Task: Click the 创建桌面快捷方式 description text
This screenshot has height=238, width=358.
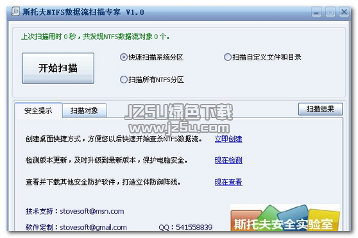Action: click(114, 139)
